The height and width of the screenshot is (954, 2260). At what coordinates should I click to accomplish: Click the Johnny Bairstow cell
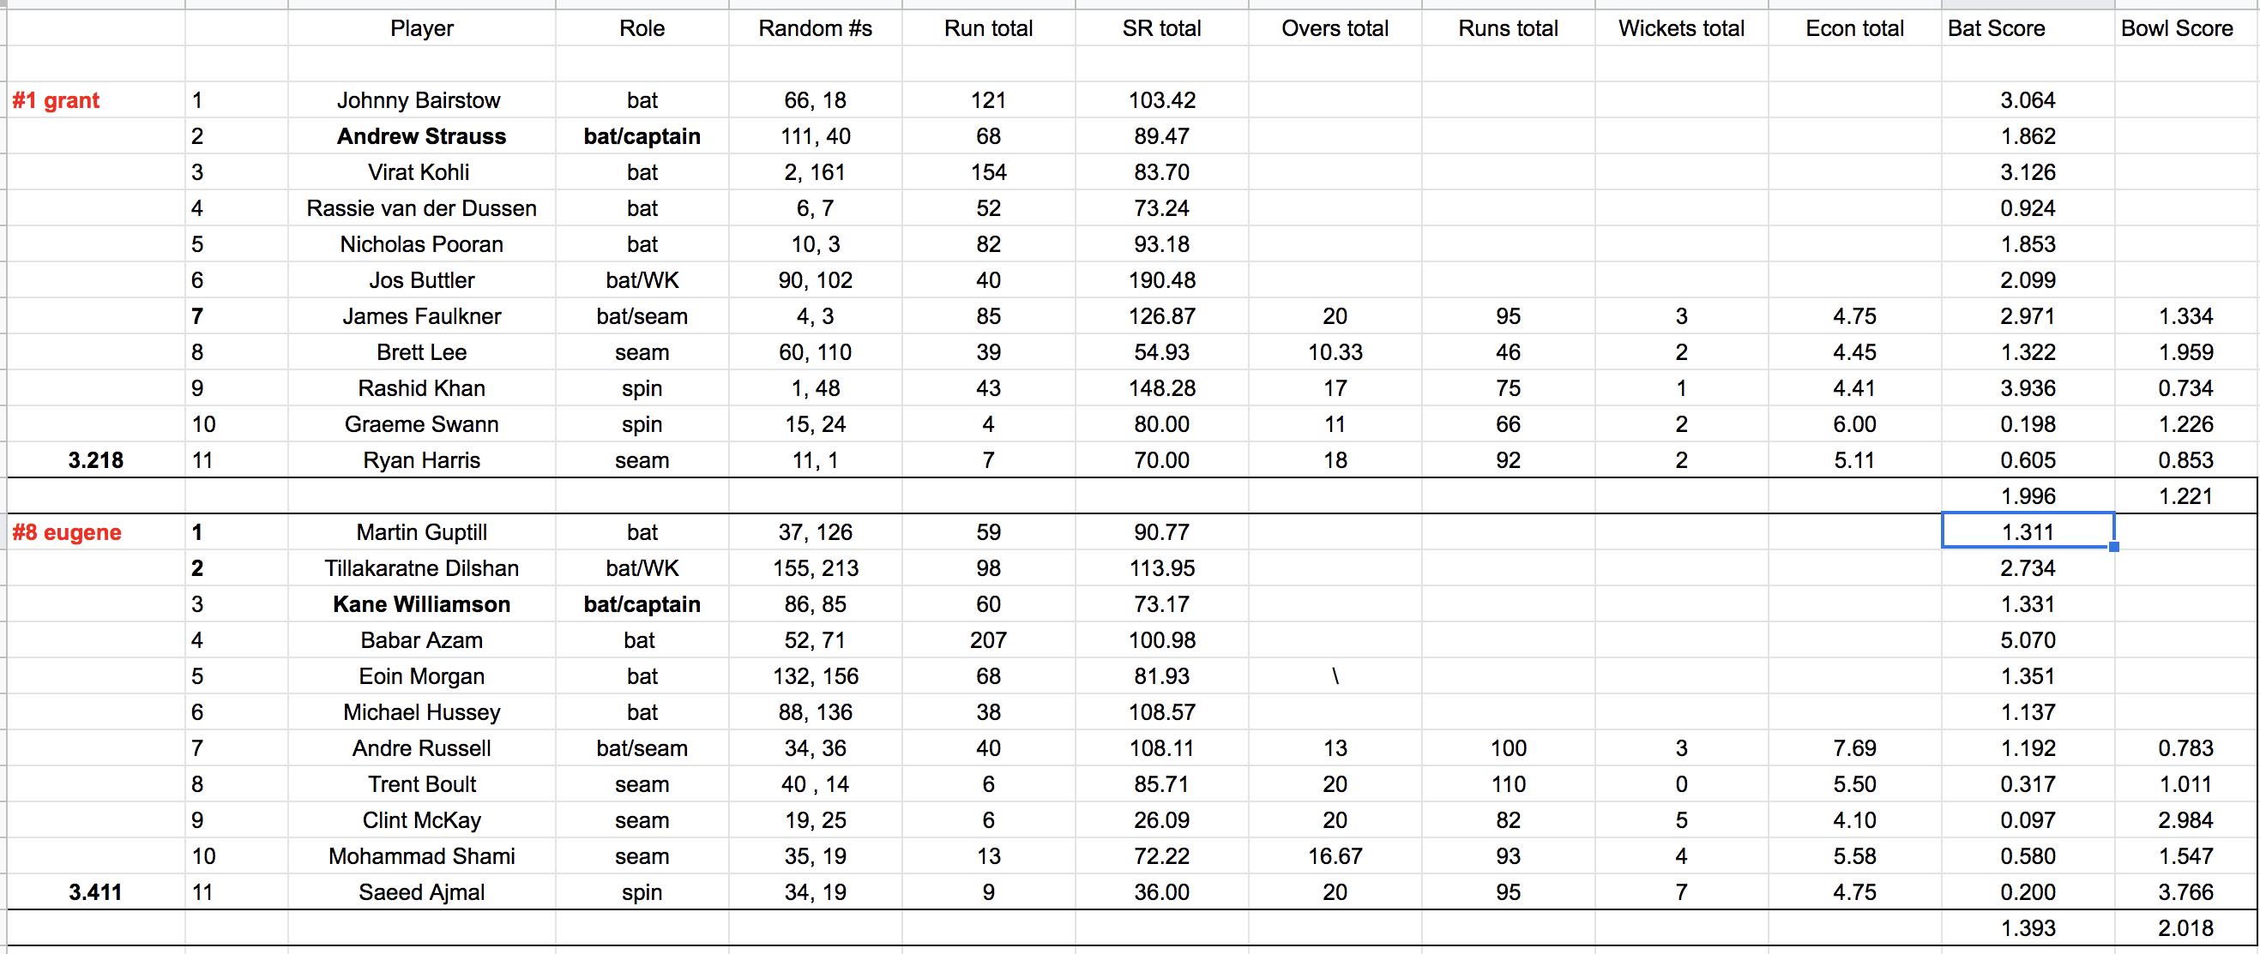(419, 100)
